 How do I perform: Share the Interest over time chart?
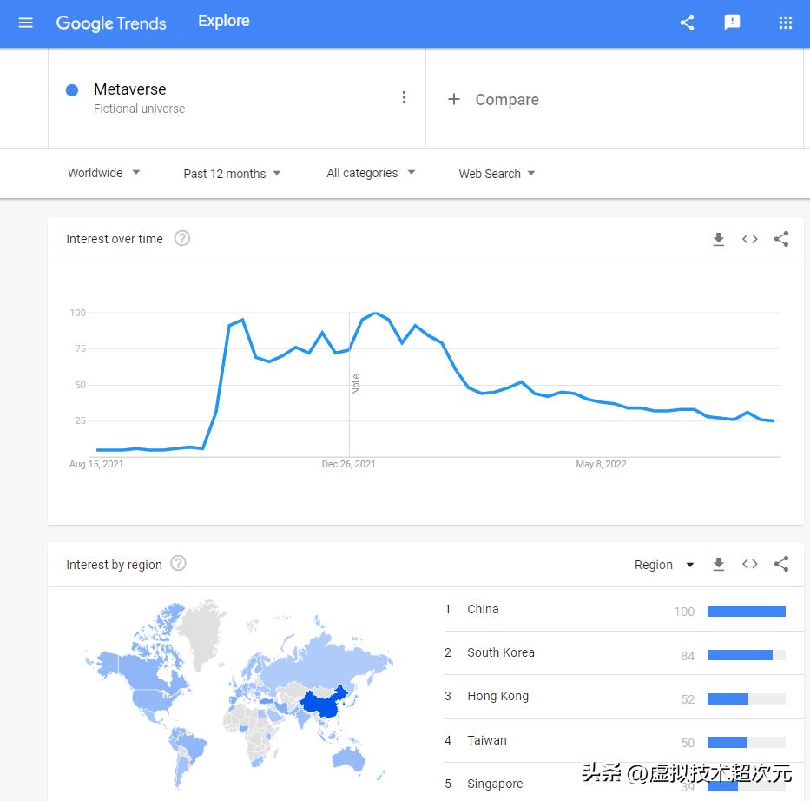click(780, 239)
